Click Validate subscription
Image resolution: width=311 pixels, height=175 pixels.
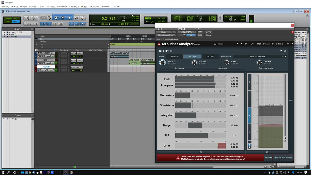[283, 158]
